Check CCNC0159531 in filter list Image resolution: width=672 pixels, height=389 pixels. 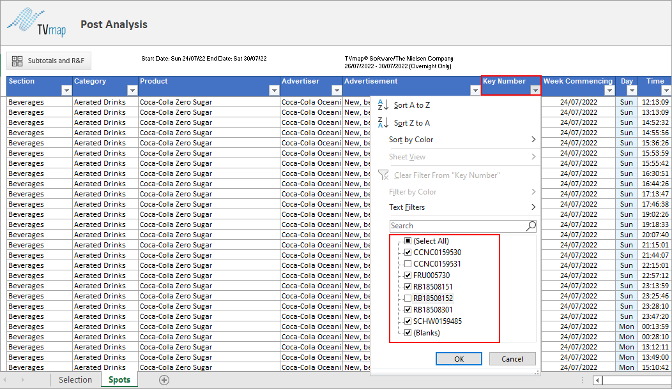(408, 264)
